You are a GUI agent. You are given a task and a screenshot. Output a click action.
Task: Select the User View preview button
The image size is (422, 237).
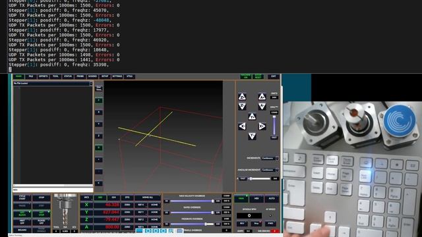coord(99,88)
